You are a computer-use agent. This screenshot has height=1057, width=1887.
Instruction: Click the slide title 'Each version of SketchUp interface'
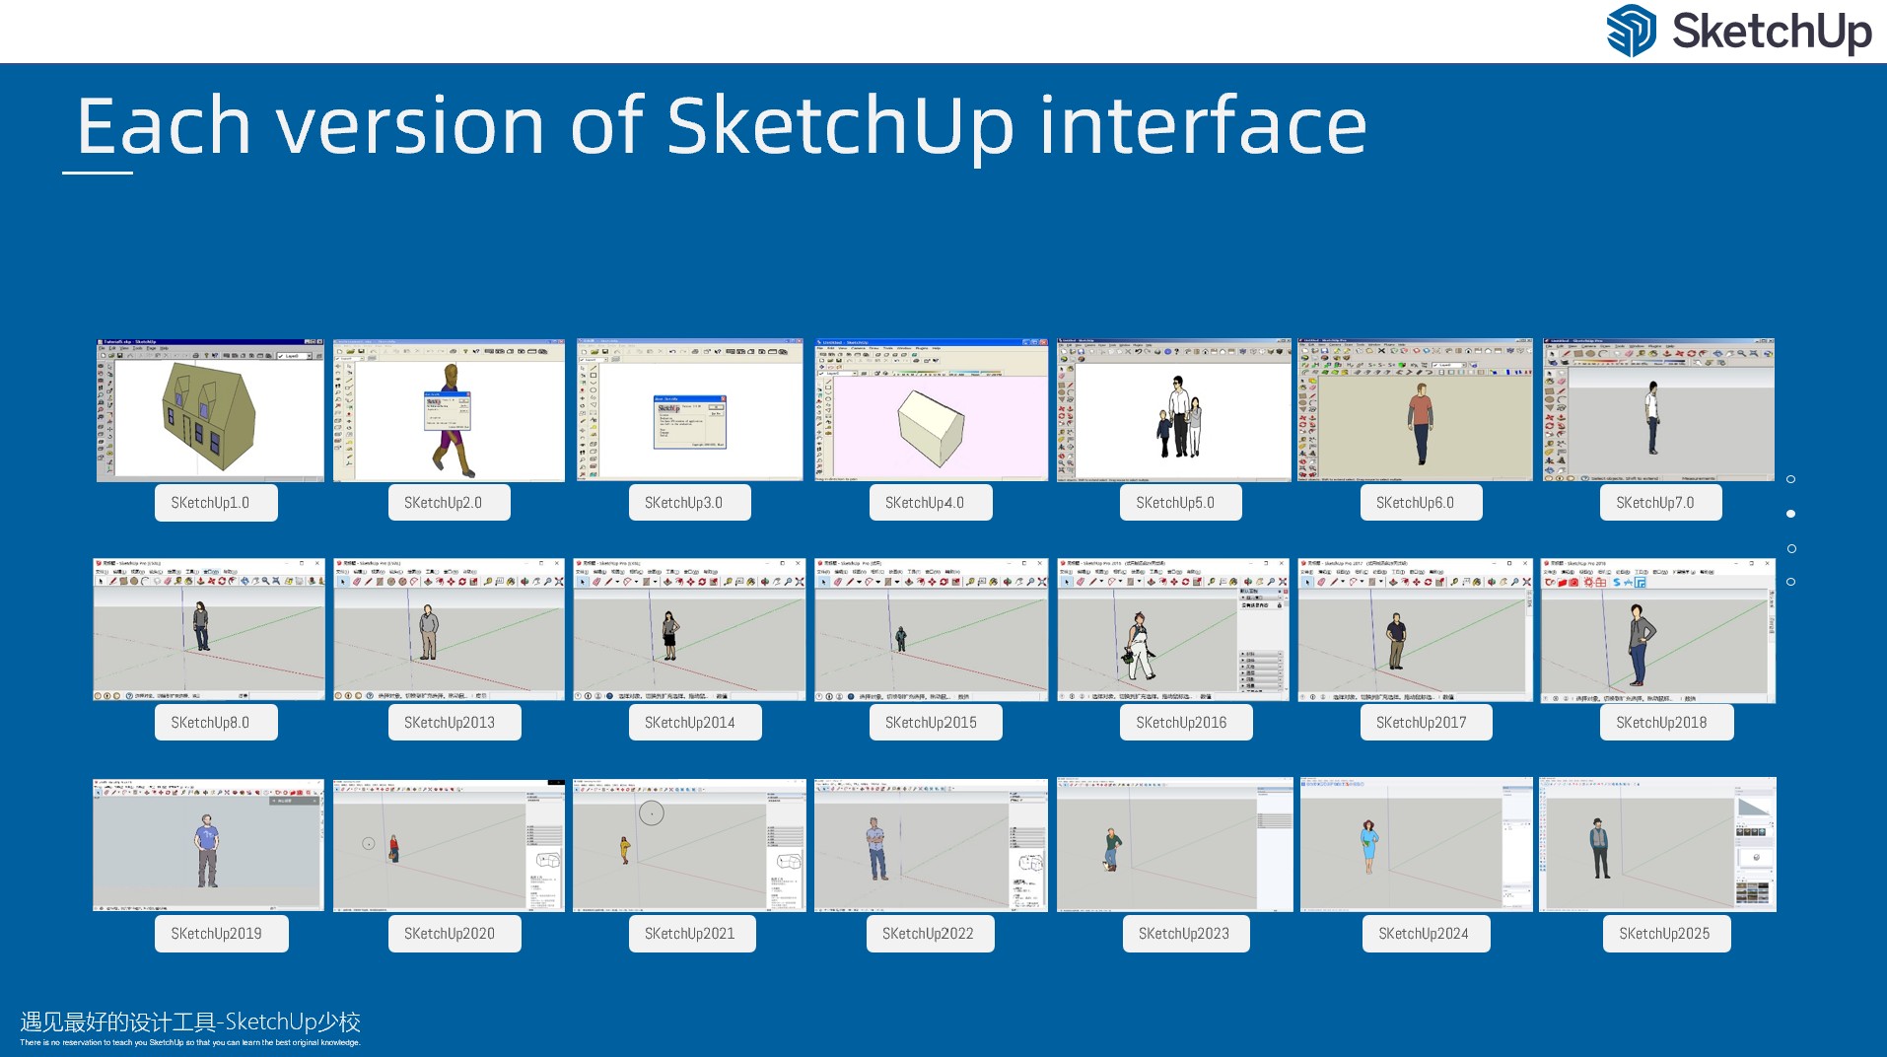tap(721, 126)
